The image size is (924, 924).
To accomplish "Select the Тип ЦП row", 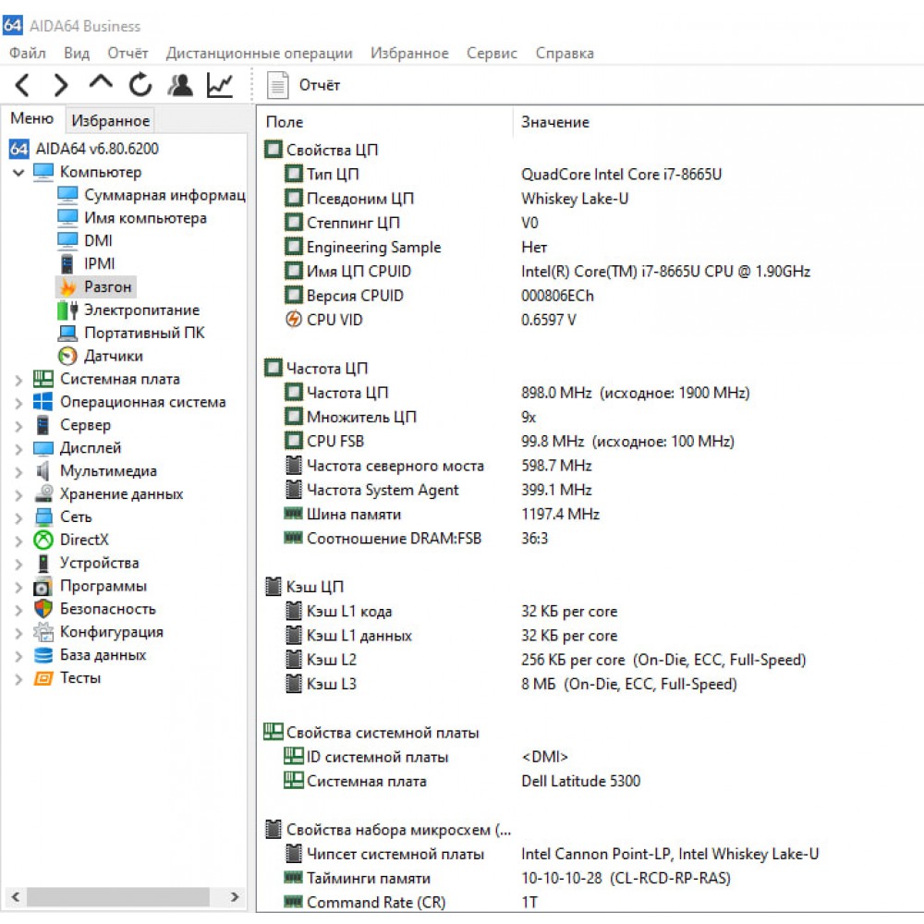I will coord(590,175).
